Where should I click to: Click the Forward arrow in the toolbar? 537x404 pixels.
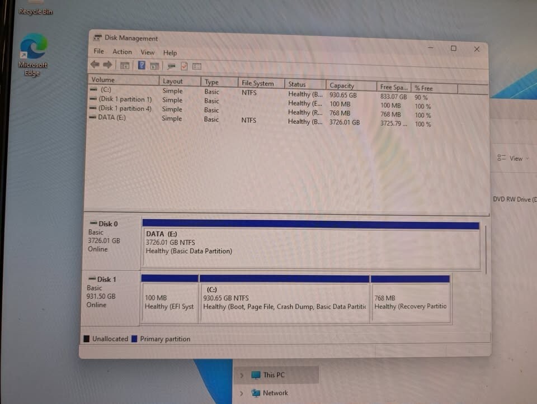[107, 65]
